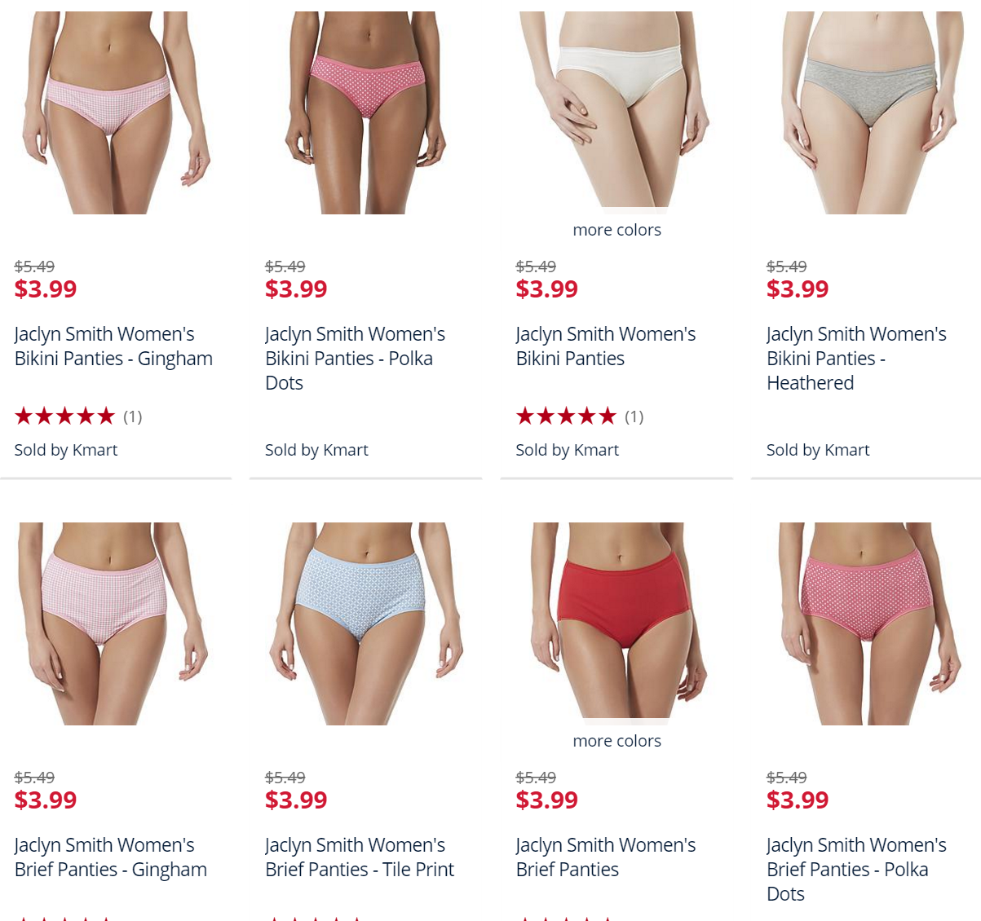Open Jaclyn Smith Bikini Panties - Heathered title

click(856, 359)
